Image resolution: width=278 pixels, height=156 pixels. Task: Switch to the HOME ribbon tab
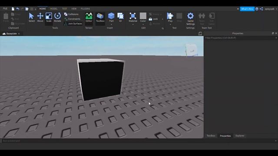coord(43,9)
